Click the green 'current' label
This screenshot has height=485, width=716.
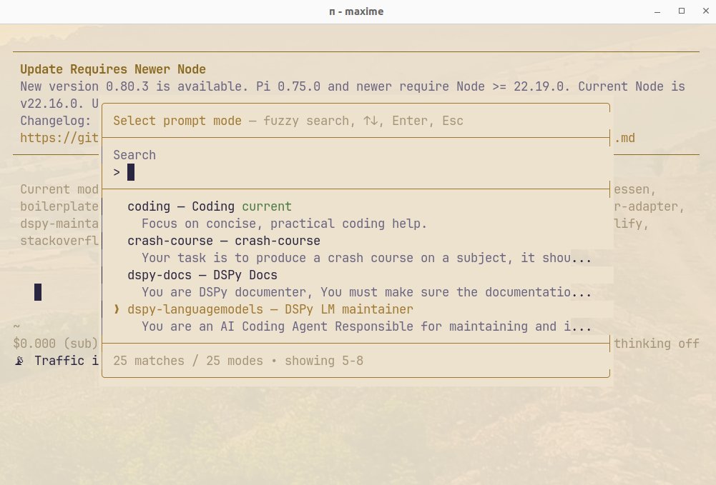click(x=267, y=206)
